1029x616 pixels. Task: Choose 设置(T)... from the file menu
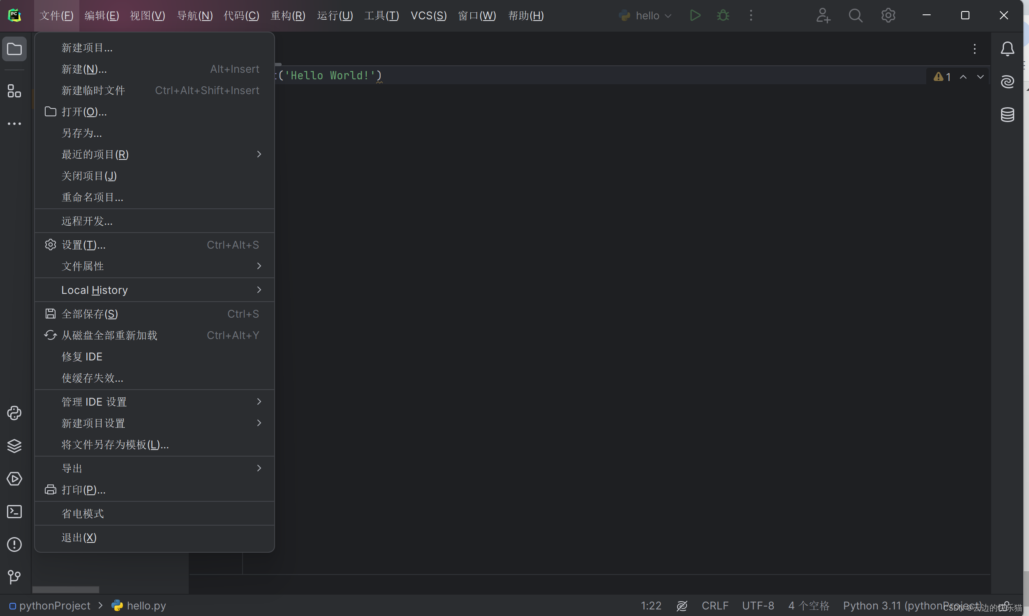(83, 245)
